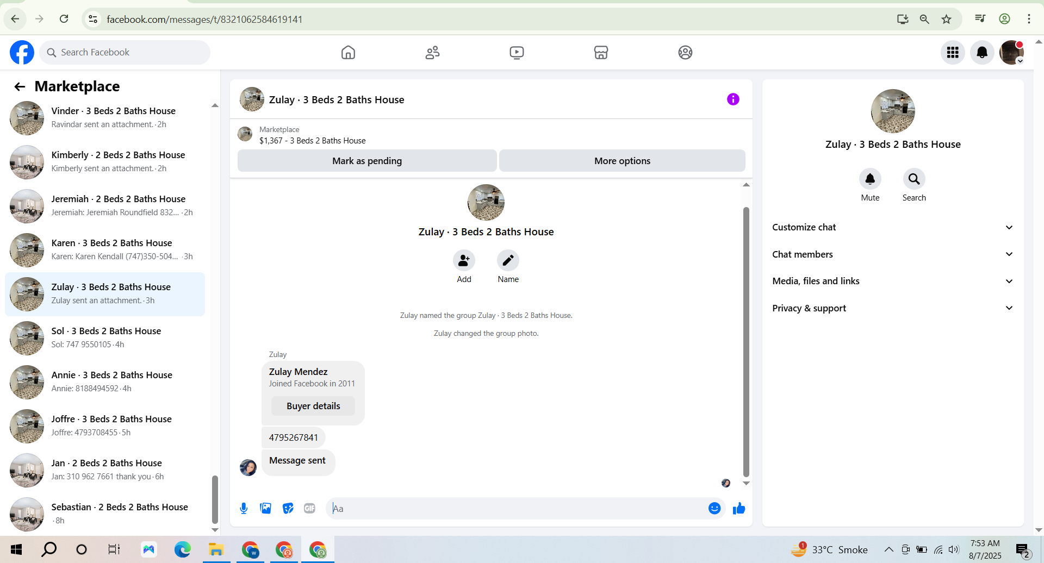Open Sebastian 2 Beds 2 Baths conversation
1044x563 pixels.
click(x=105, y=514)
